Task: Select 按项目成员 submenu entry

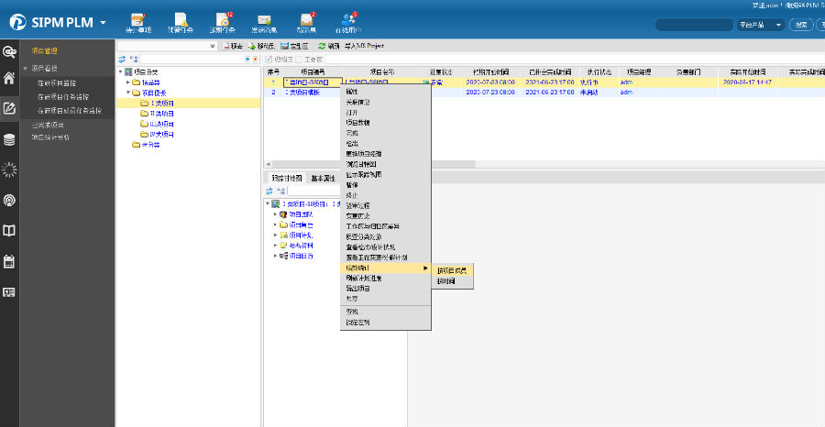Action: (x=452, y=269)
